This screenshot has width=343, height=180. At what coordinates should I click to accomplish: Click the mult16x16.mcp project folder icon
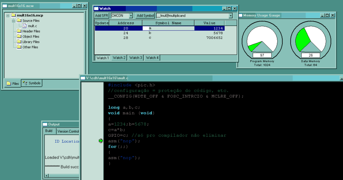pyautogui.click(x=13, y=15)
